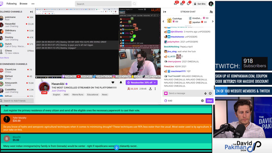Click the friend requests icon with badge 3
This screenshot has width=272, height=153.
click(182, 4)
